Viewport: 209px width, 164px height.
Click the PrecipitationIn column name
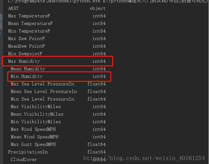click(28, 152)
